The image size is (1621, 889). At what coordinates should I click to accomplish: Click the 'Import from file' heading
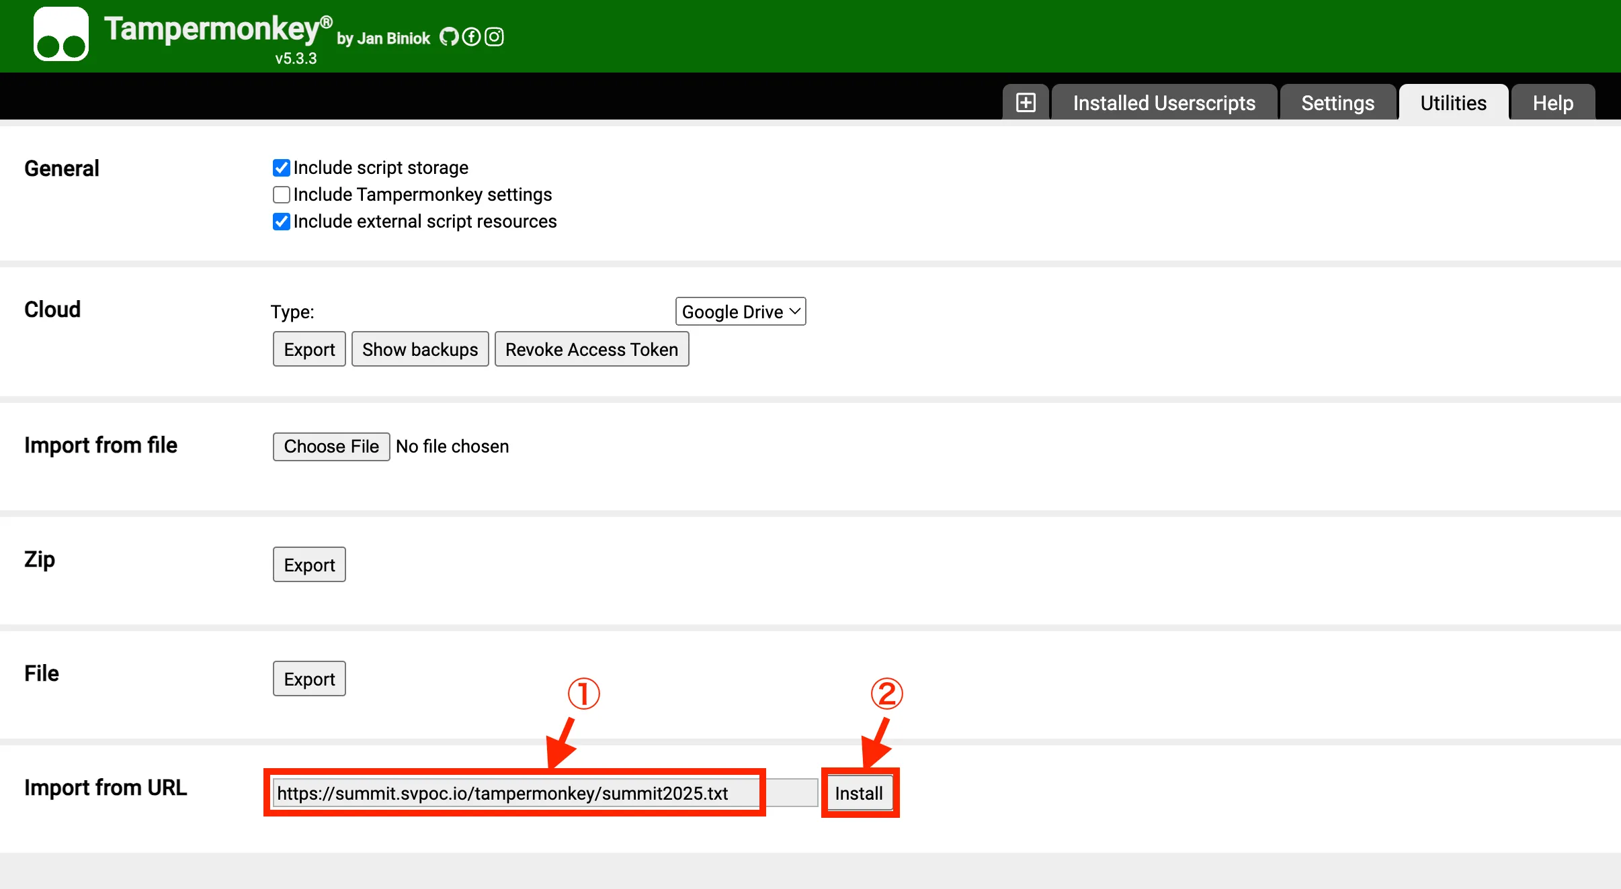(x=101, y=445)
